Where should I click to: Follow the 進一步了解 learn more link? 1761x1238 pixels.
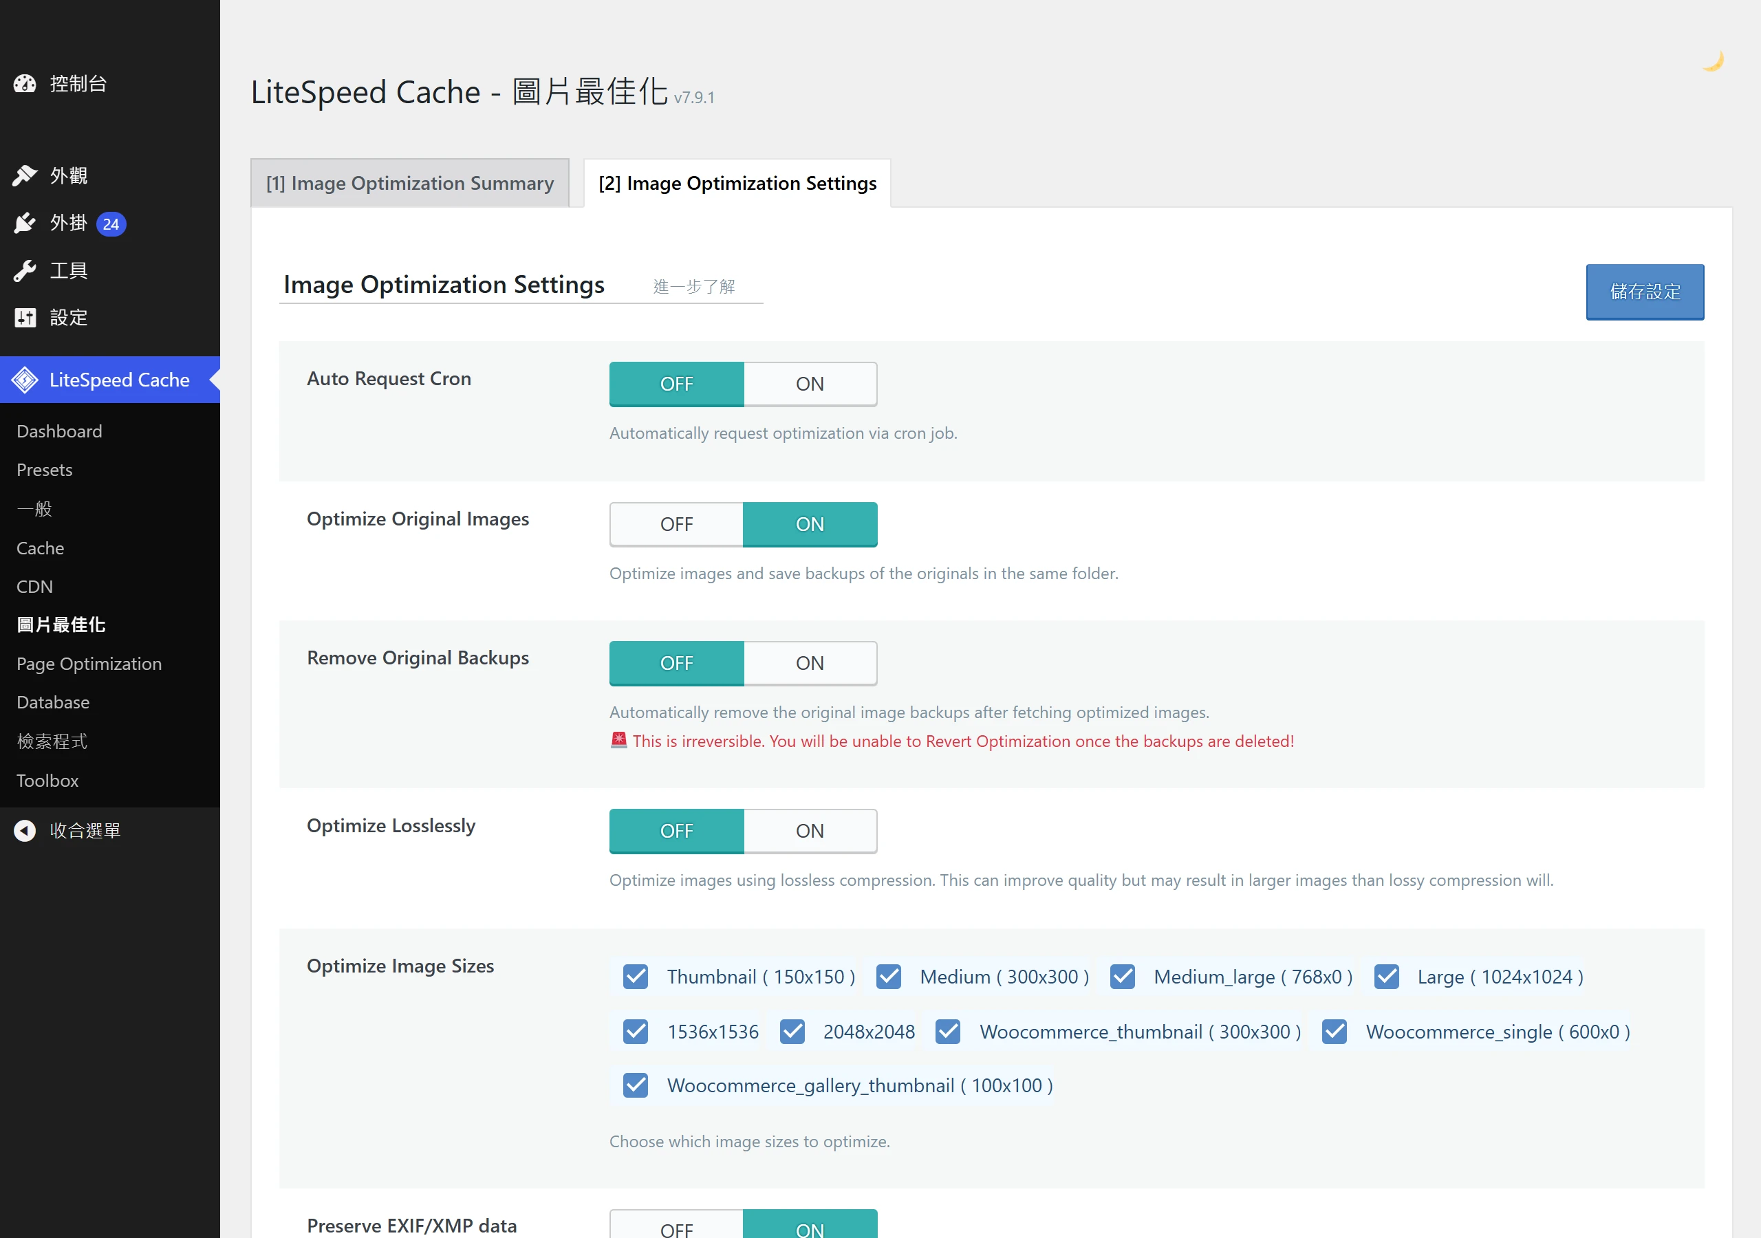694,287
